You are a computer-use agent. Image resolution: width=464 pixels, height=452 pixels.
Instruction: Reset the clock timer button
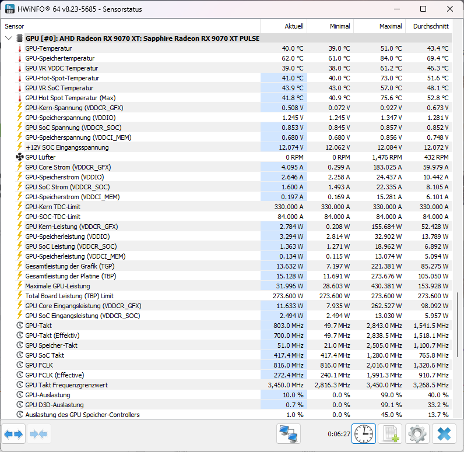point(364,434)
